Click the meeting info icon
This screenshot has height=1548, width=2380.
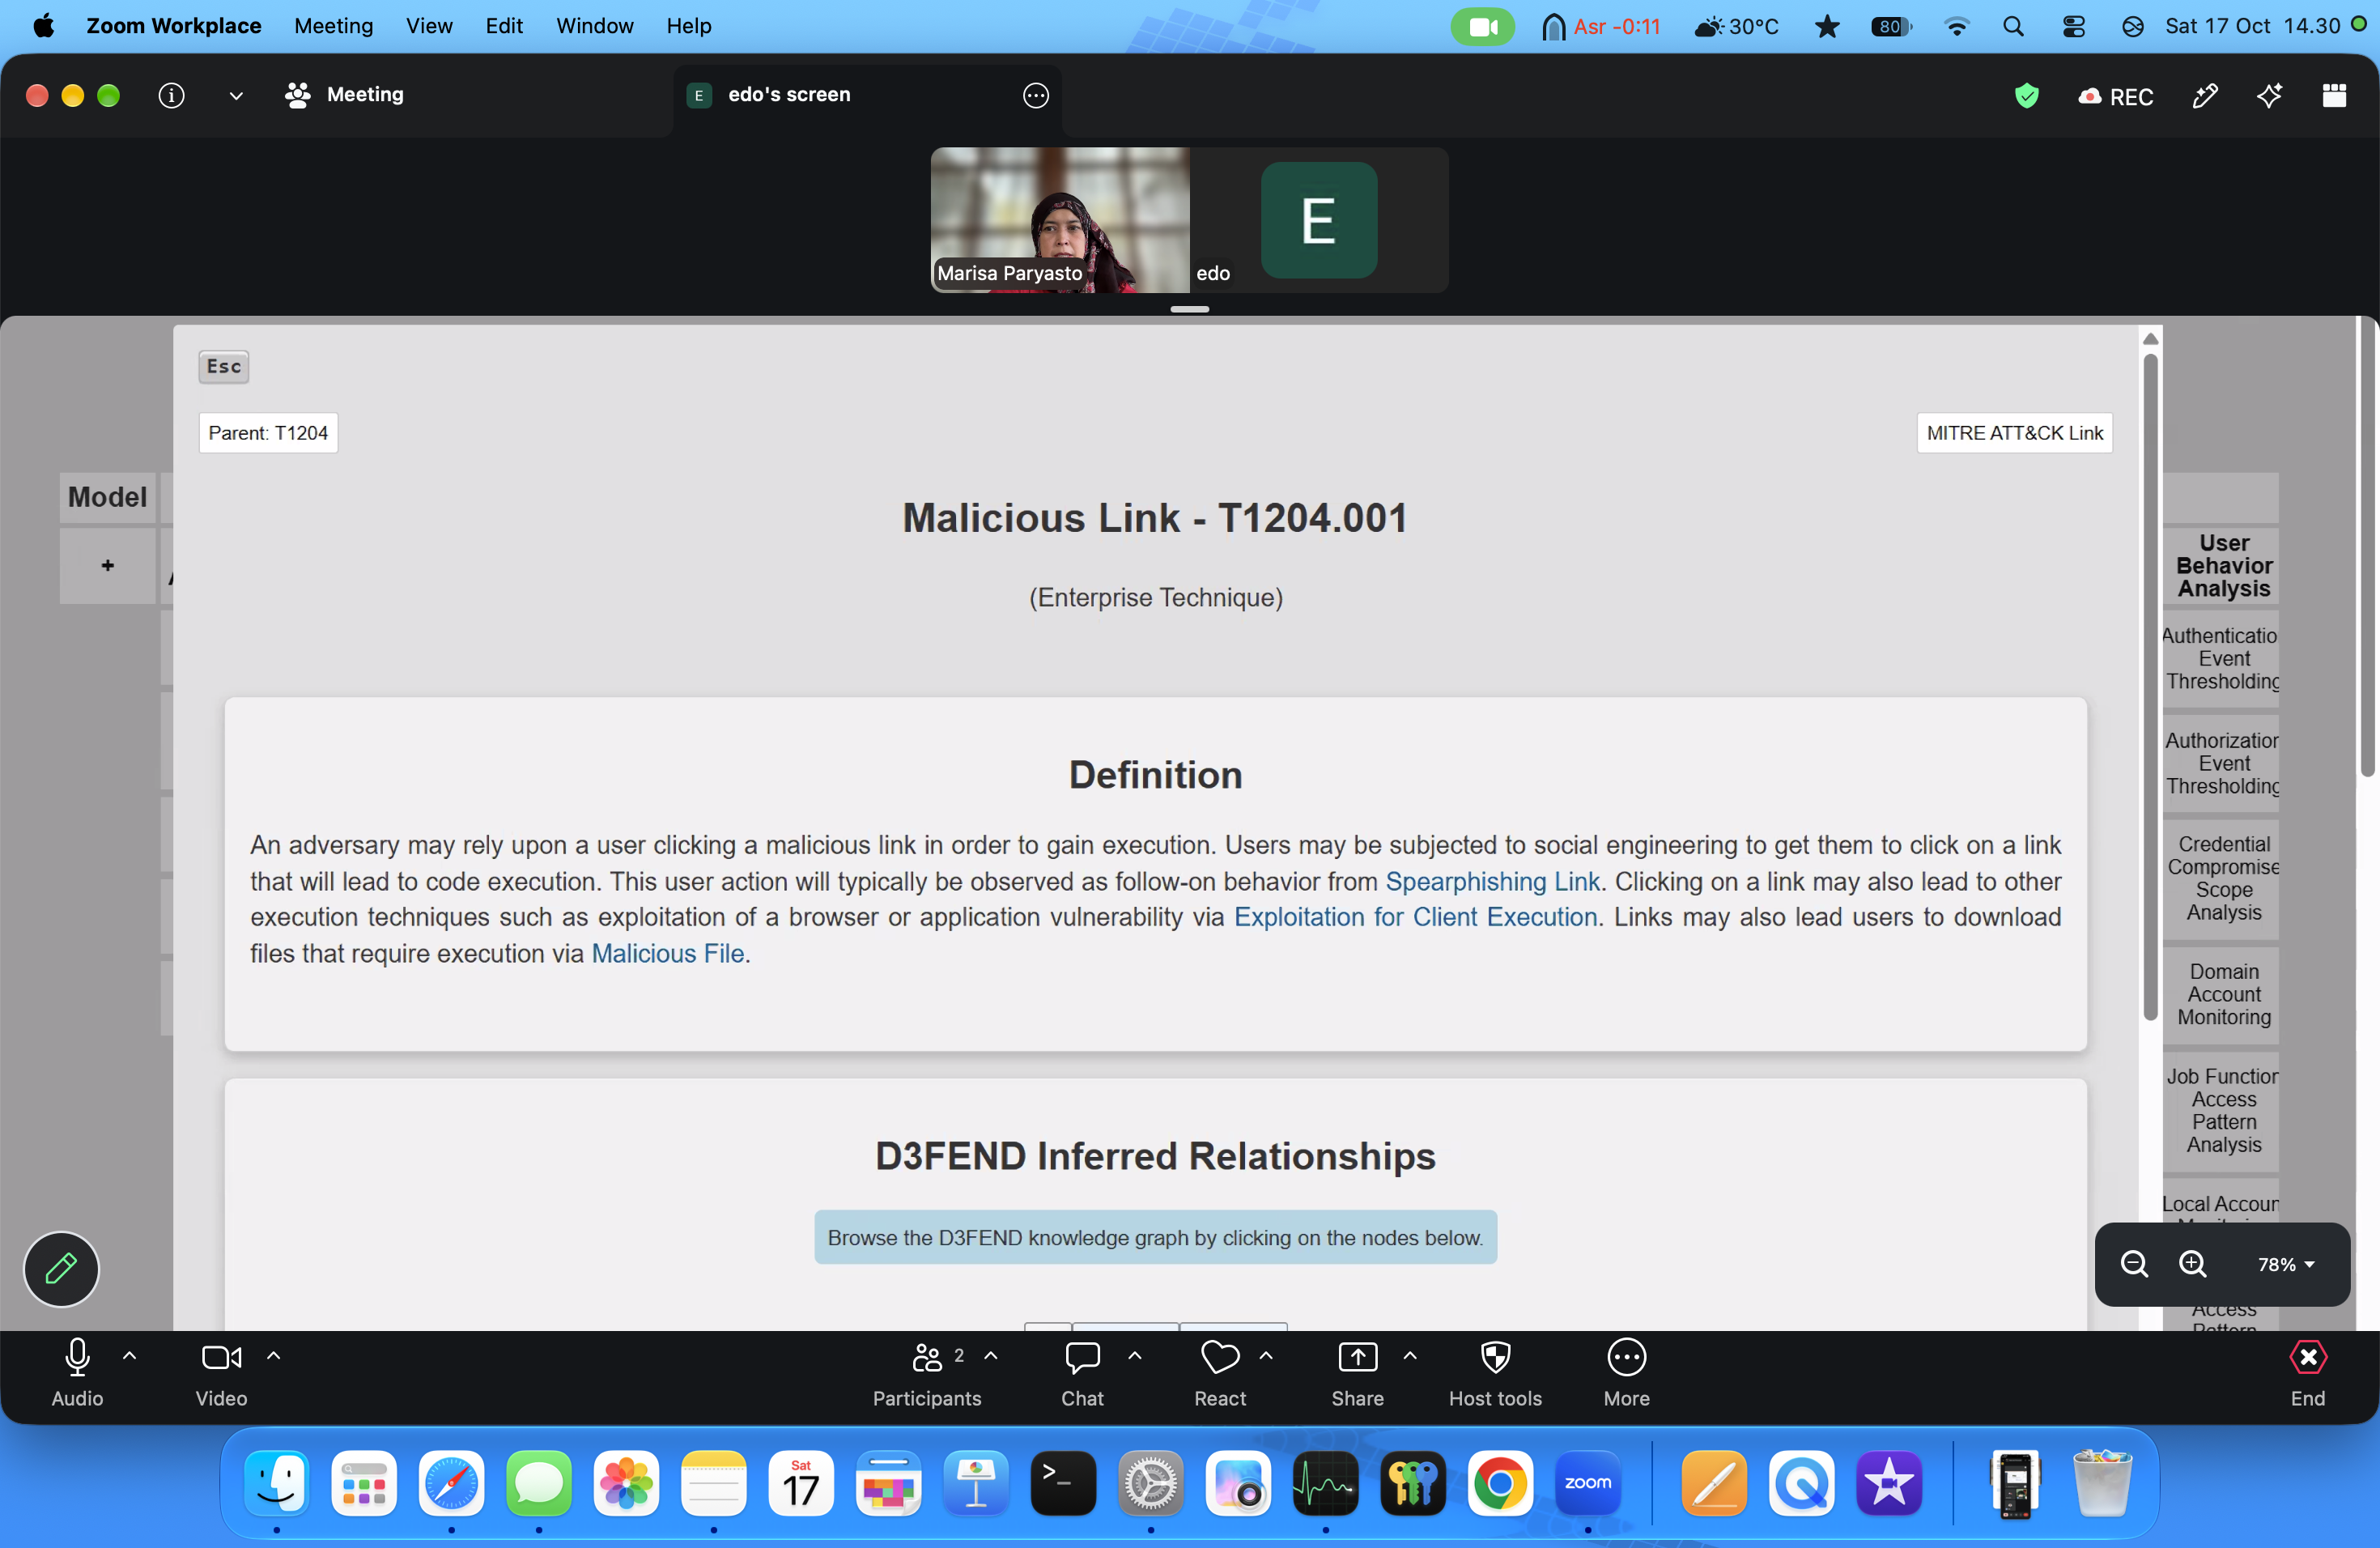[x=171, y=95]
